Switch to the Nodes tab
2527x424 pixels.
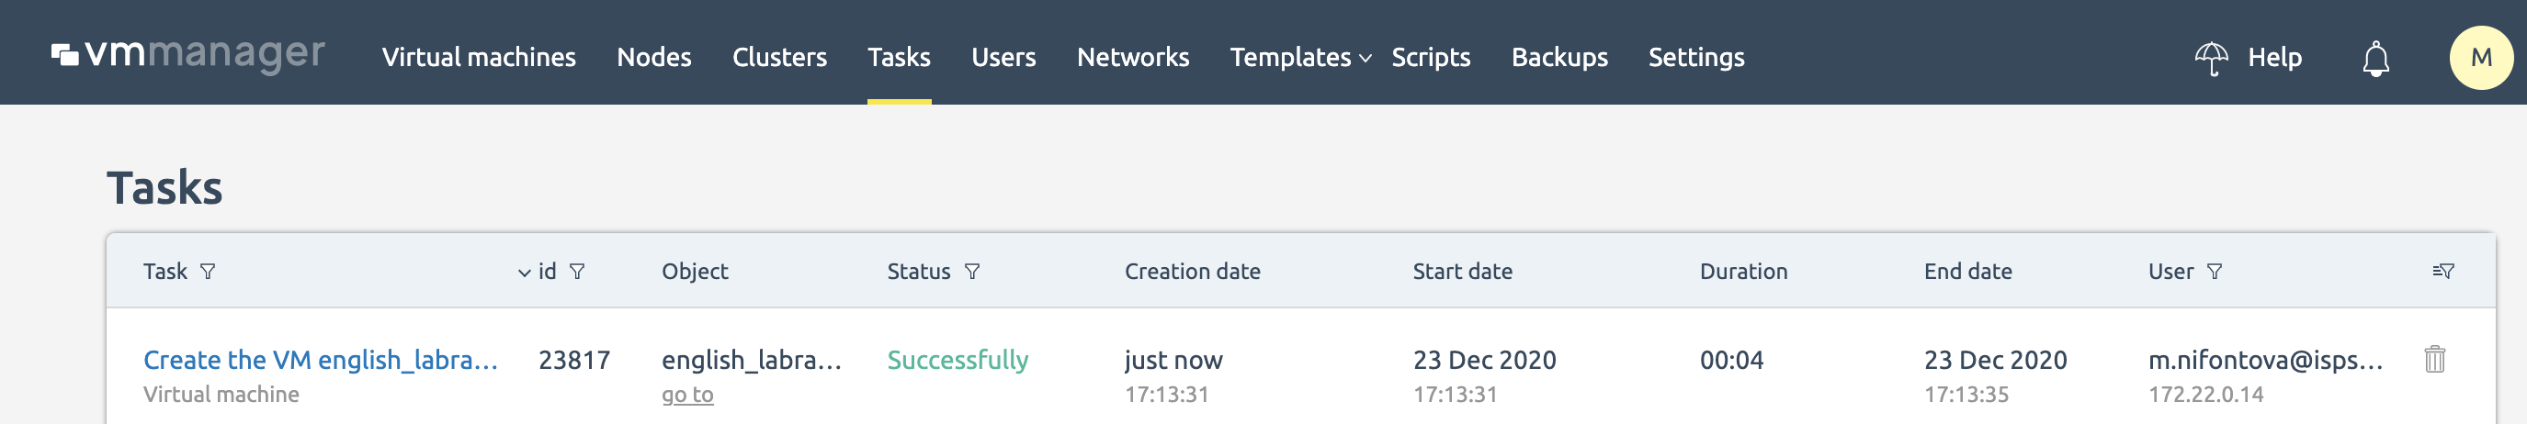click(x=653, y=57)
